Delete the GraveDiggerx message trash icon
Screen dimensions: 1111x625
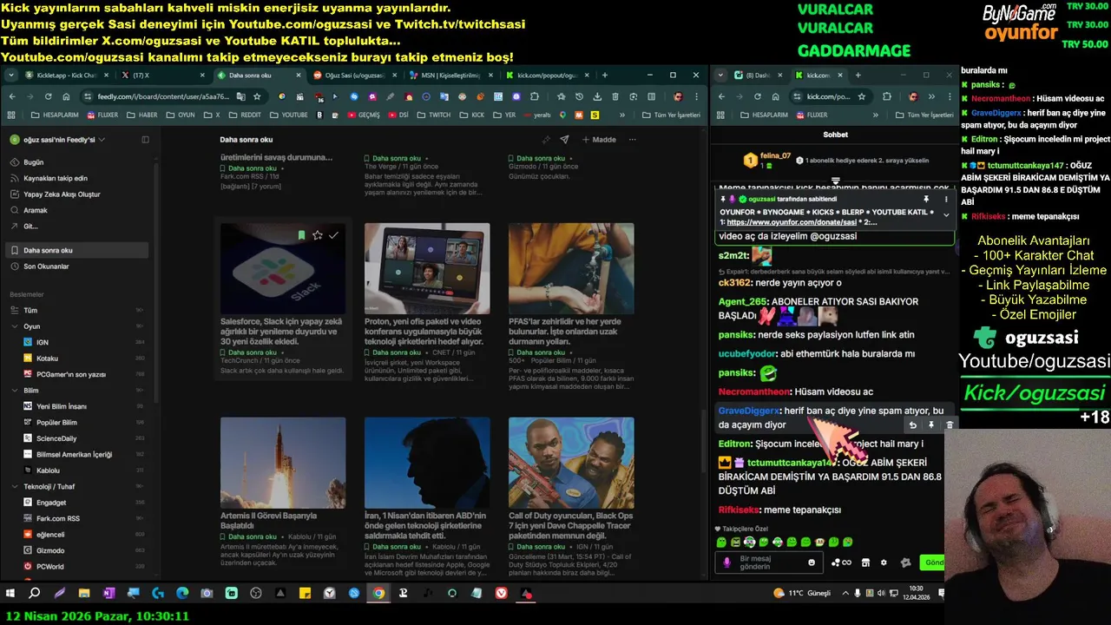[x=950, y=425]
